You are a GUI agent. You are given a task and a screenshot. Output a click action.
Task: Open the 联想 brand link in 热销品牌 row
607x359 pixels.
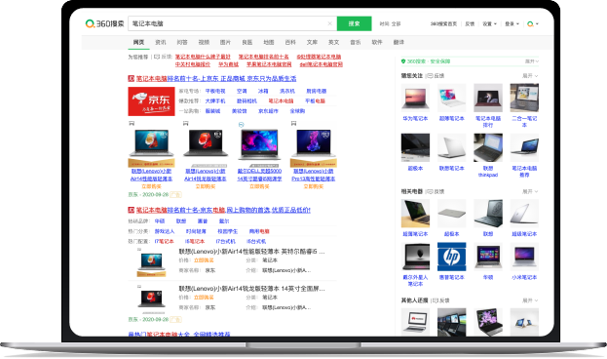click(x=181, y=221)
